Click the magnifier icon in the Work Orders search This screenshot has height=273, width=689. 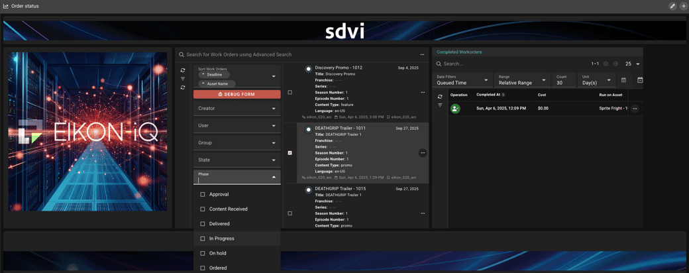(x=181, y=54)
